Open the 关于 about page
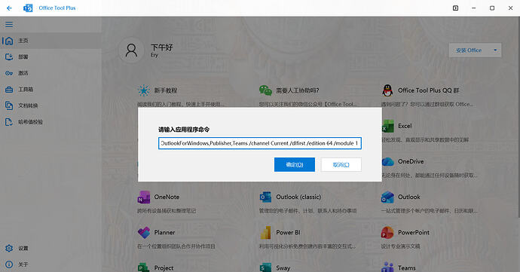 tap(50, 264)
